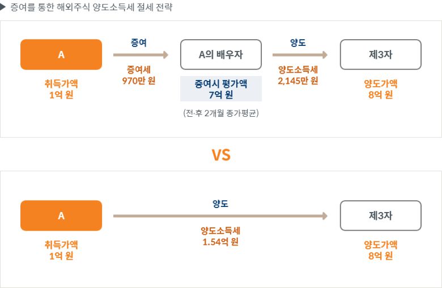Select the 증여시 평가액 7억 원 highlighted box
This screenshot has width=442, height=288.
221,89
